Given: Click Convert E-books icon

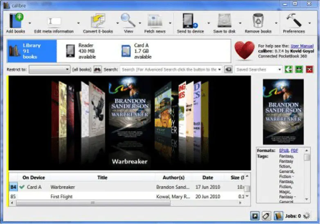Looking at the screenshot, I should tap(98, 20).
